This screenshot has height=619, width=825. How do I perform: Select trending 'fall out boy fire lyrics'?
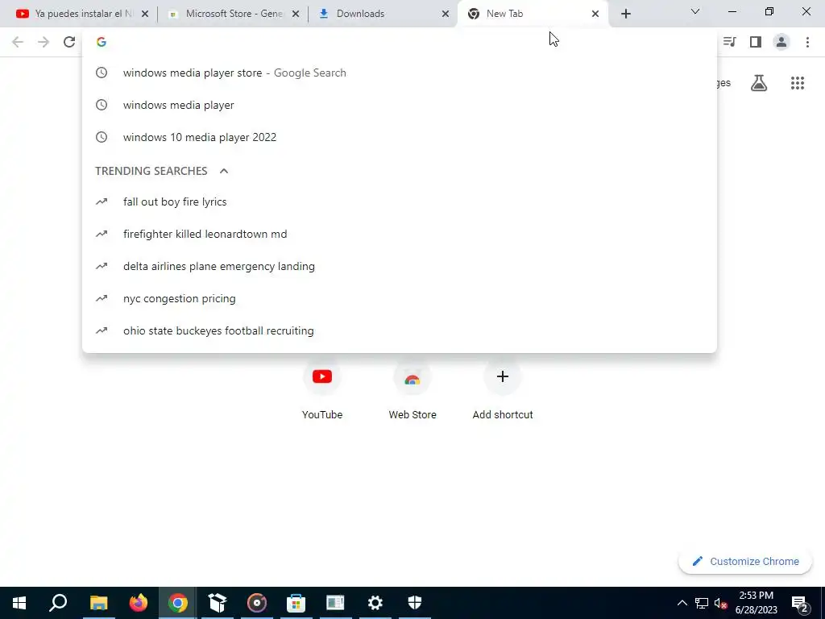coord(400,201)
